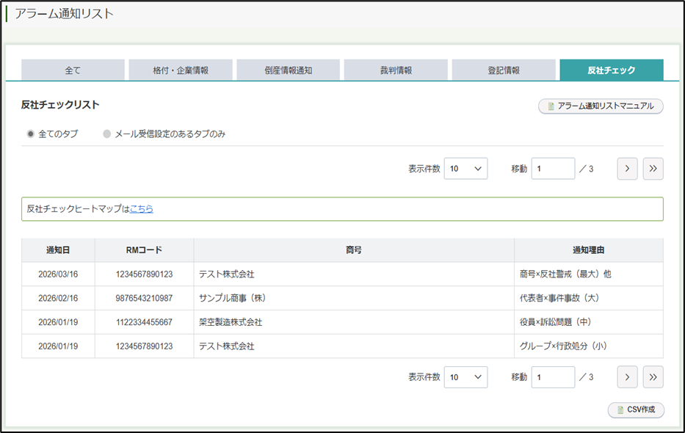Click the bottom last-page double-arrow button
The width and height of the screenshot is (685, 433).
[653, 376]
